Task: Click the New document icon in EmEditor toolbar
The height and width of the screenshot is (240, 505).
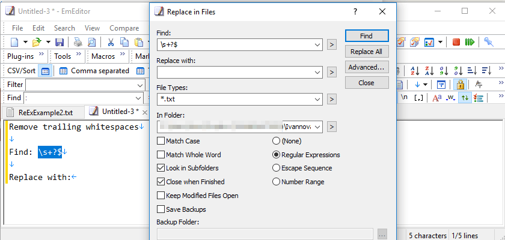Action: 15,42
